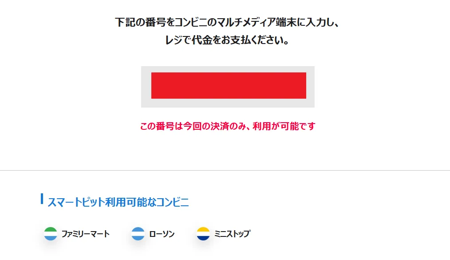Click the word スマートピット in the blue heading
The image size is (450, 260).
click(x=76, y=202)
